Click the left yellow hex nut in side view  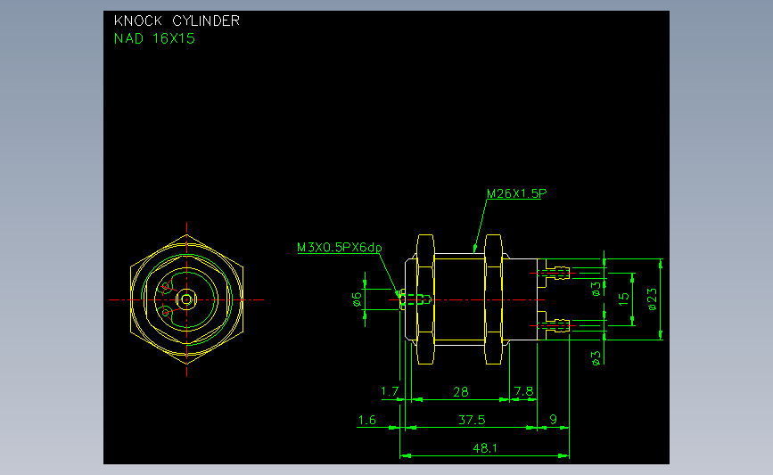(425, 299)
